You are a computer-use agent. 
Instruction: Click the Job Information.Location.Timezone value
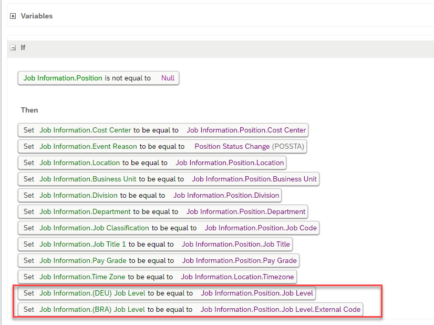[x=237, y=277]
